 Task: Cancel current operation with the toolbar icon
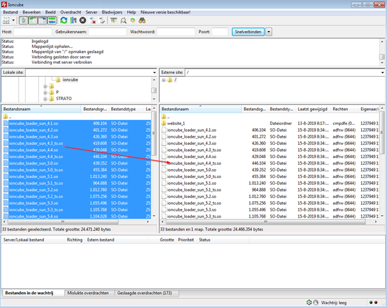pyautogui.click(x=83, y=20)
